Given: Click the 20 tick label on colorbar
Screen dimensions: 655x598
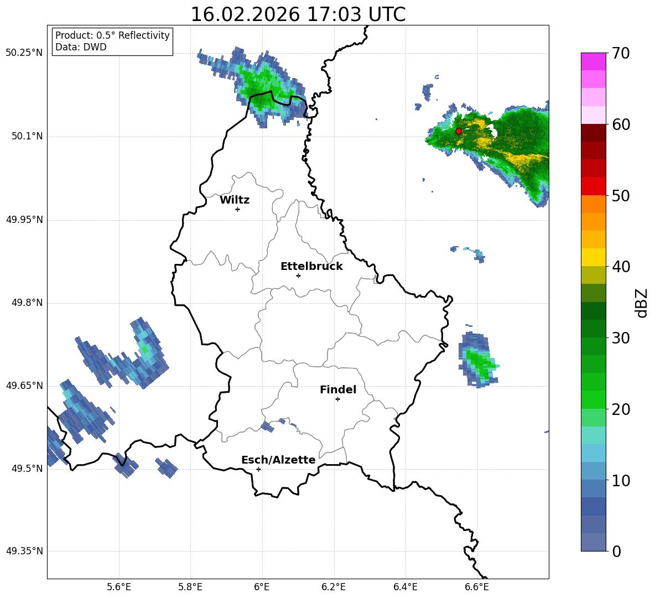Looking at the screenshot, I should [x=621, y=409].
